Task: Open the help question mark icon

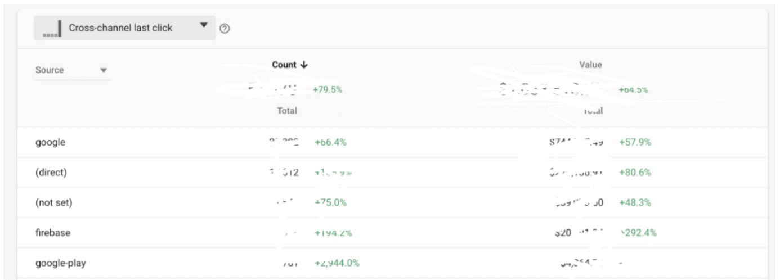Action: coord(225,29)
